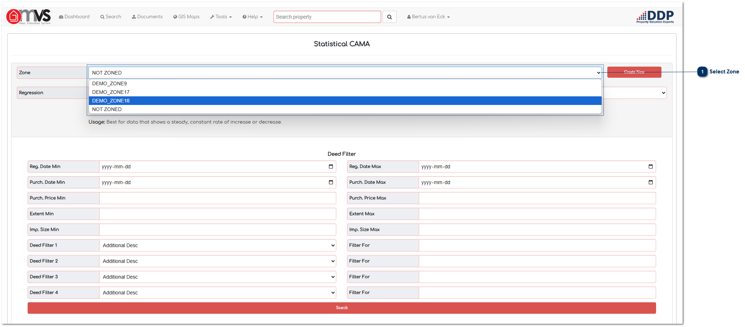Open the Deed Filter 2 dropdown

[218, 261]
